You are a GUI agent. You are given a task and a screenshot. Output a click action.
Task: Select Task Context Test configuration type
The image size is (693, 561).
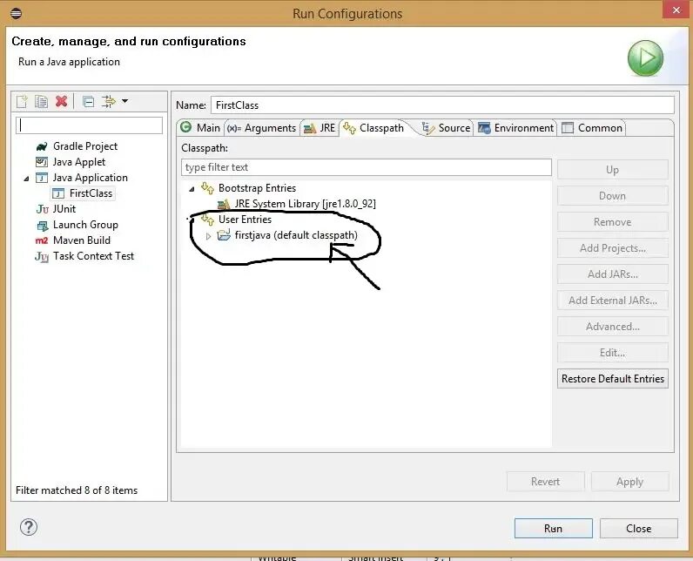(93, 256)
